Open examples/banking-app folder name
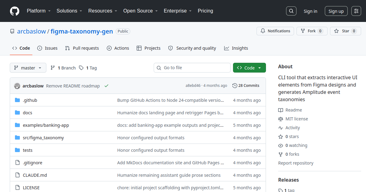 pyautogui.click(x=46, y=125)
